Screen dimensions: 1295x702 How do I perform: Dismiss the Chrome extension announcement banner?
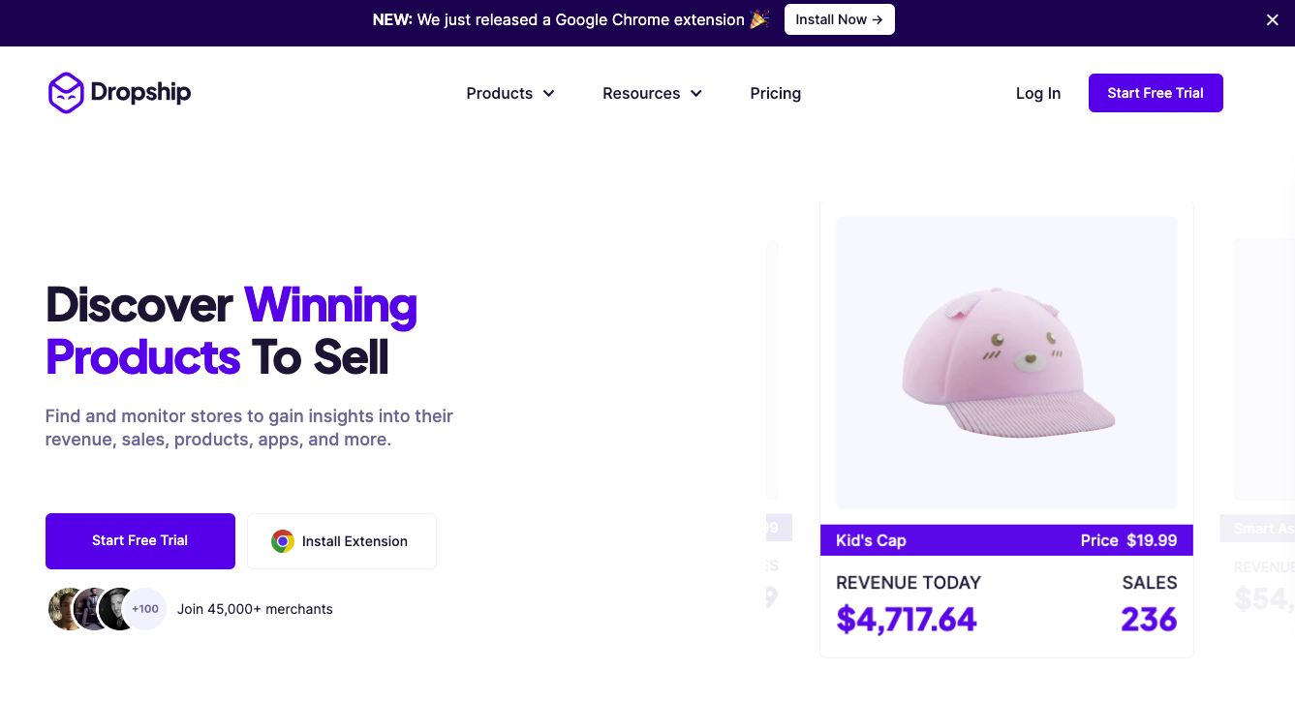click(1272, 19)
